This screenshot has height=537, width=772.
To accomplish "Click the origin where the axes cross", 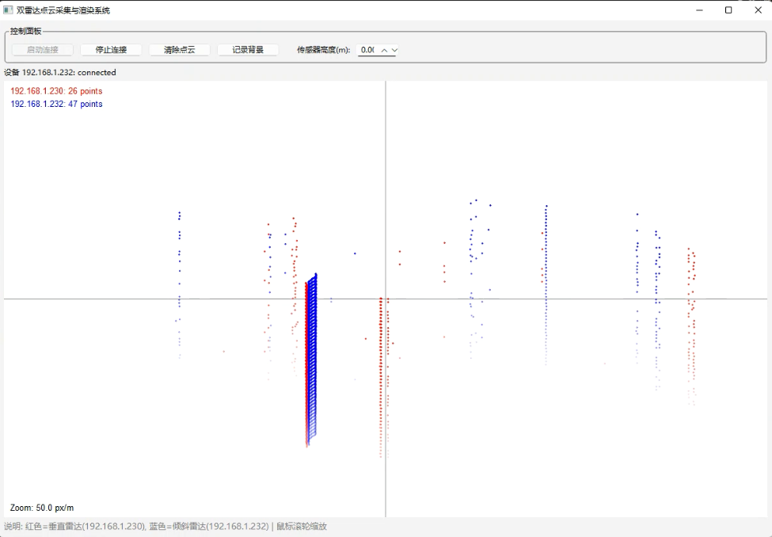I will click(386, 299).
